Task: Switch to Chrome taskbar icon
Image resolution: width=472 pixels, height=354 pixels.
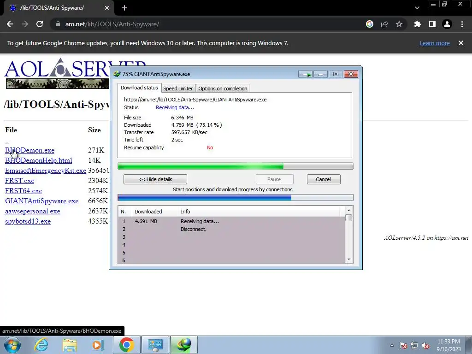Action: tap(126, 345)
